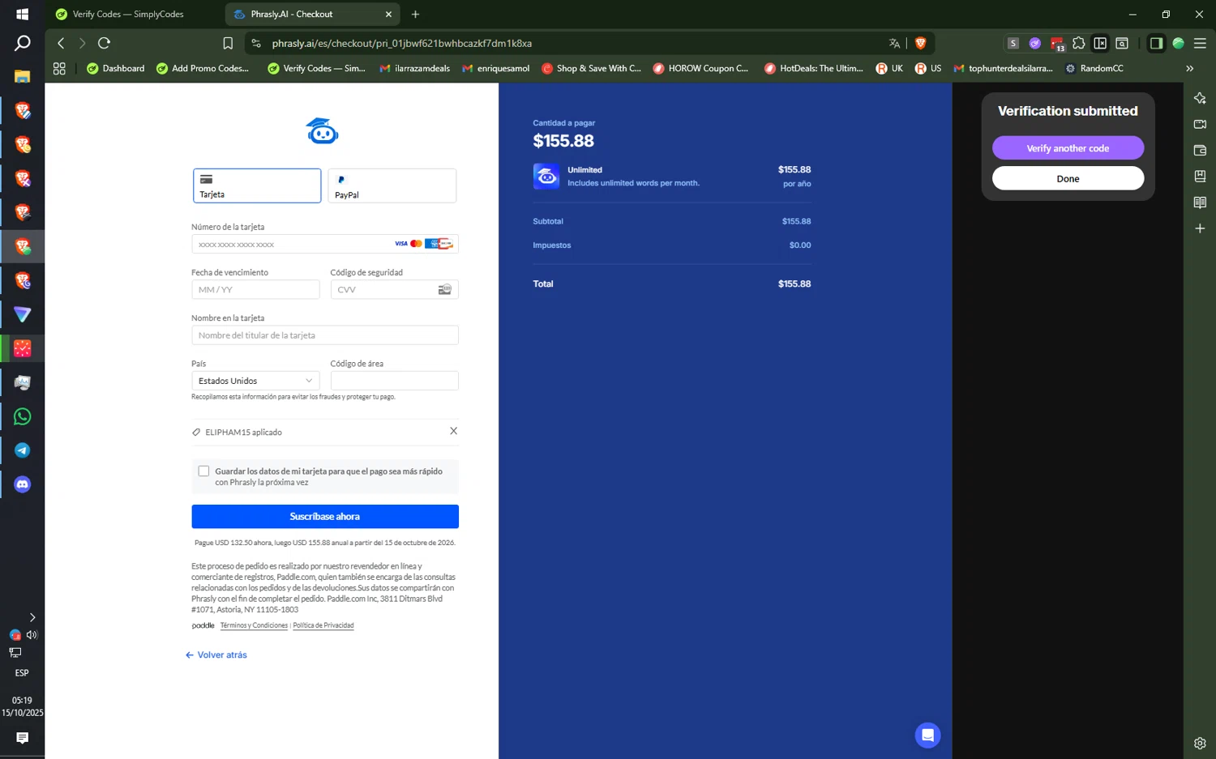This screenshot has height=759, width=1216.
Task: Open File Explorer from taskbar
Action: coord(22,76)
